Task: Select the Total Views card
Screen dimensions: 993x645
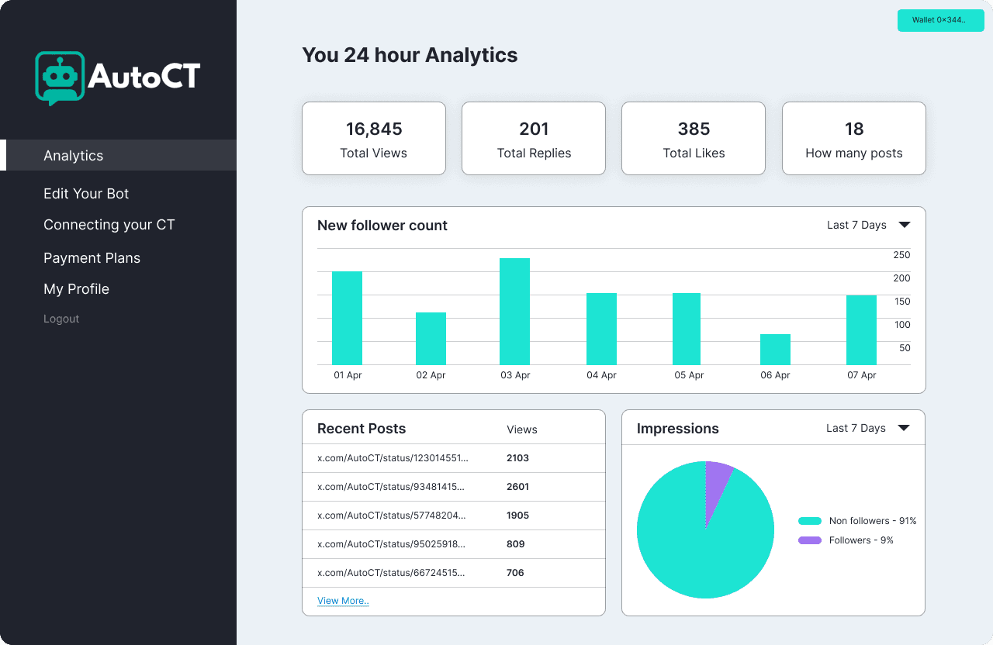Action: pos(374,138)
